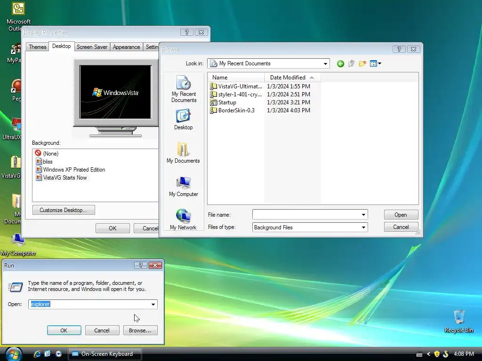482x361 pixels.
Task: Expand hidden tray icons arrow
Action: [x=428, y=354]
